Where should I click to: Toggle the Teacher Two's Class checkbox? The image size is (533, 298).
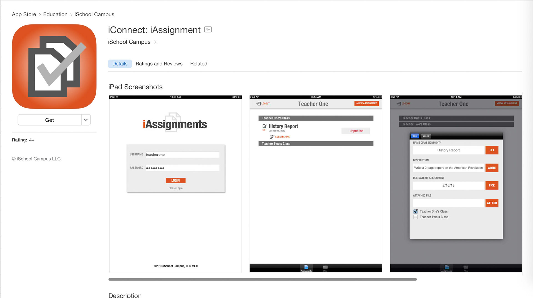click(416, 217)
